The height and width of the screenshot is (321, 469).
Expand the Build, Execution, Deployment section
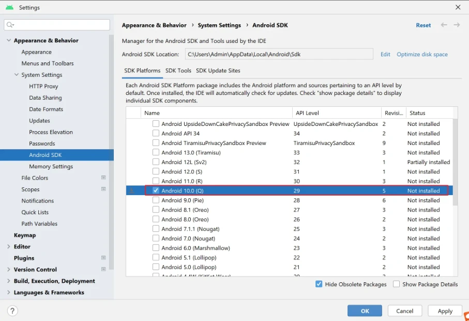click(x=9, y=281)
